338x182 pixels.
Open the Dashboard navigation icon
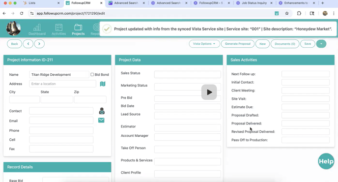pos(37,30)
